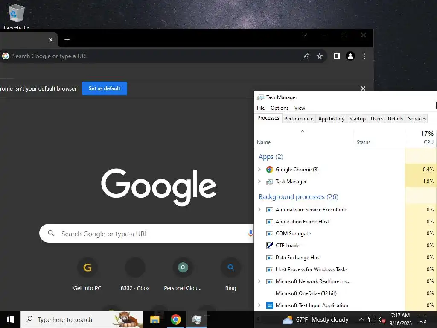Close the current Chrome tab
This screenshot has width=437, height=328.
(51, 40)
